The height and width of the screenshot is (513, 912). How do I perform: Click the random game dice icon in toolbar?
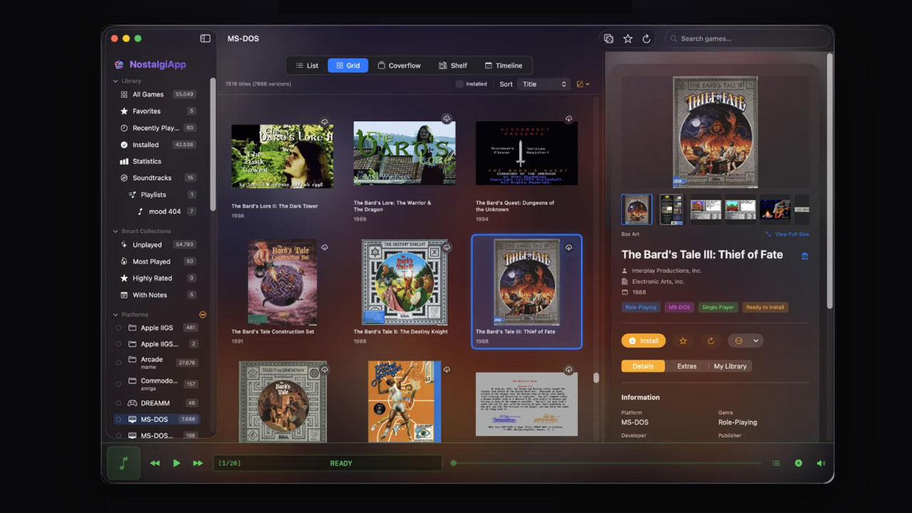[608, 38]
